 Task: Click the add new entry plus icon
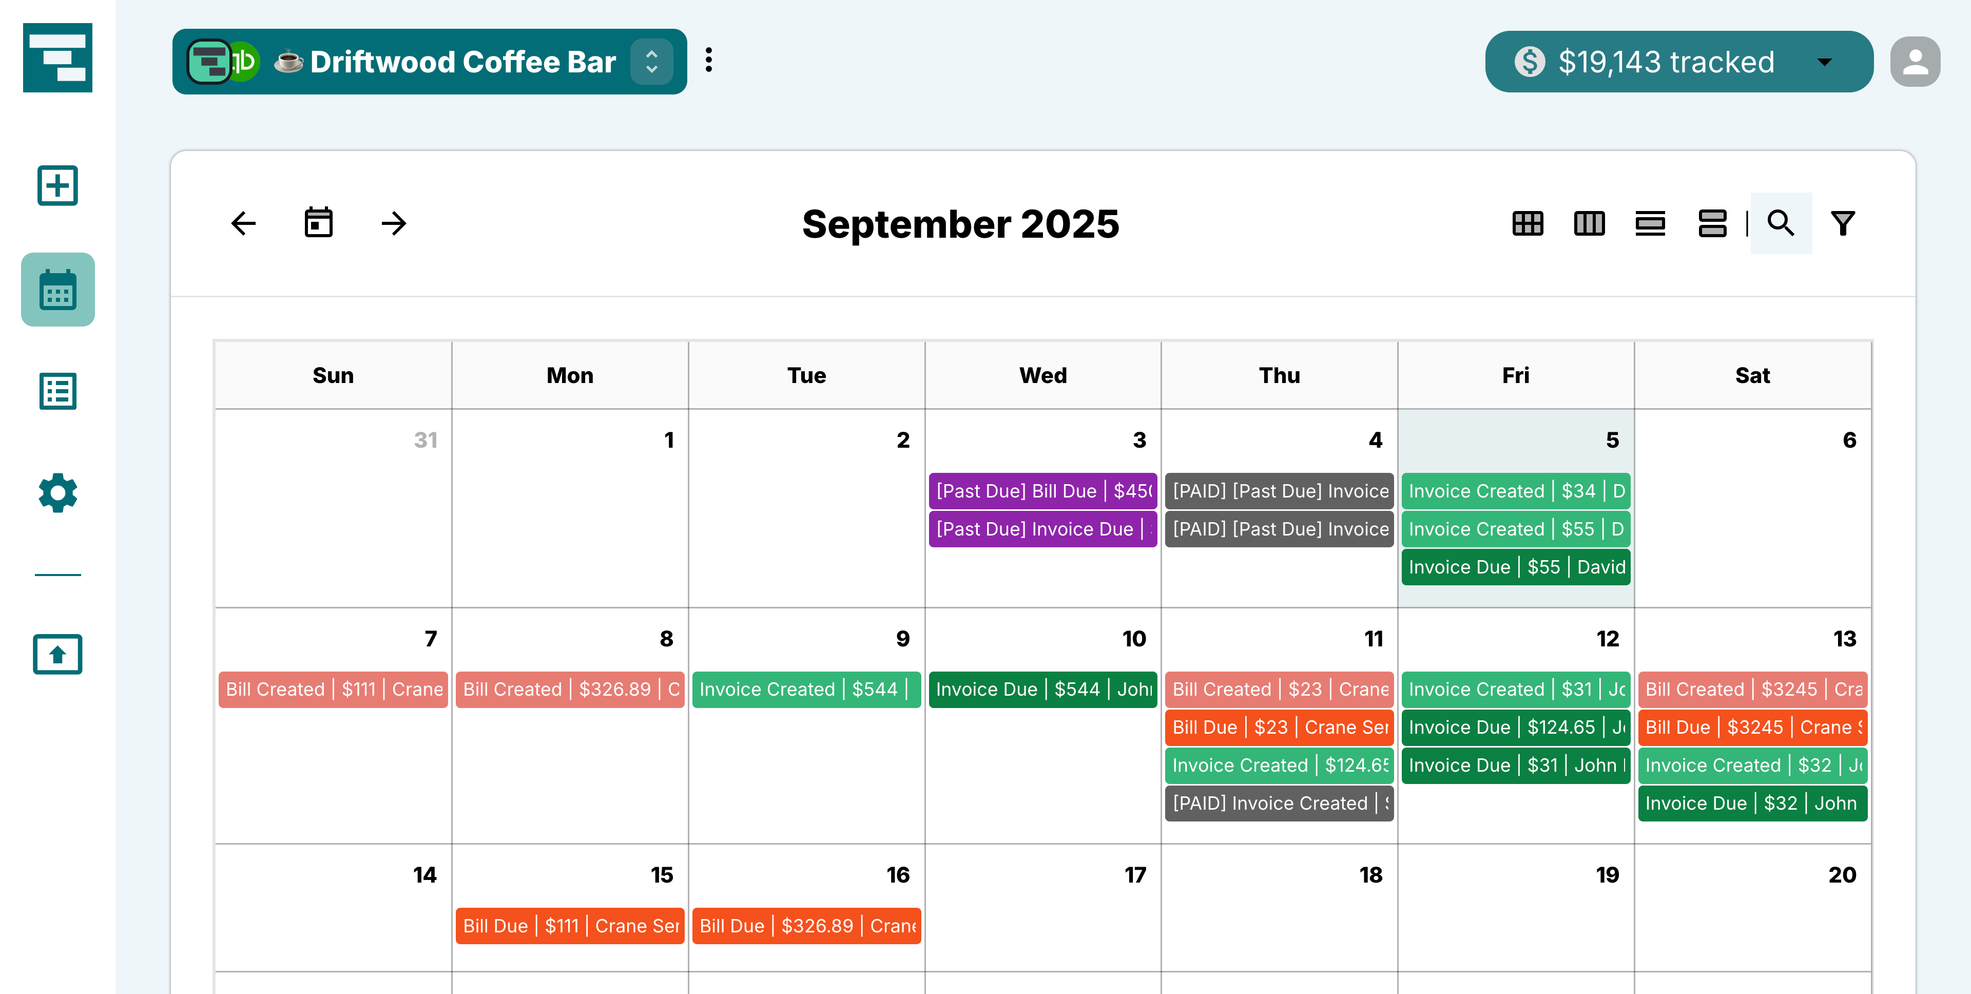coord(57,185)
